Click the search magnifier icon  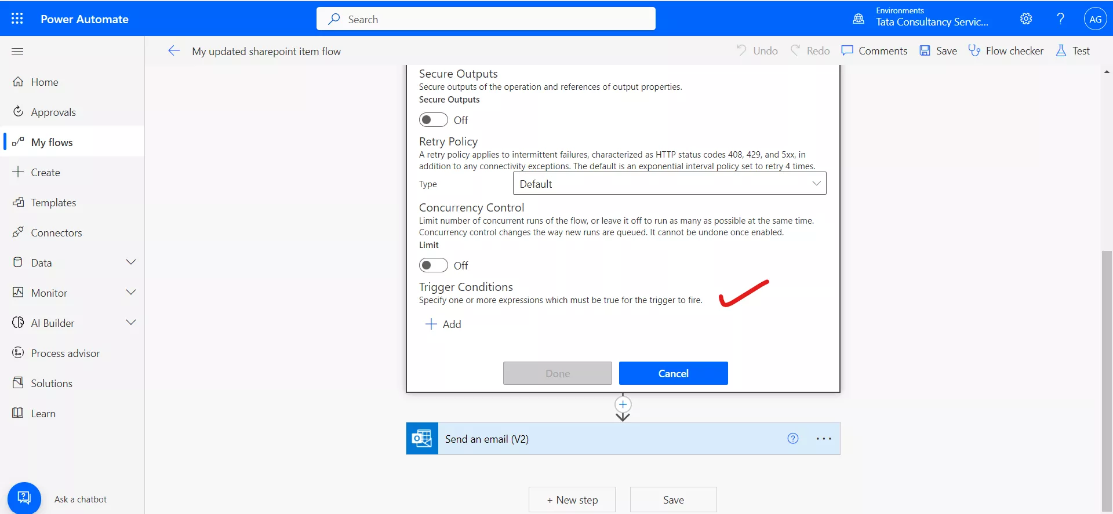334,19
